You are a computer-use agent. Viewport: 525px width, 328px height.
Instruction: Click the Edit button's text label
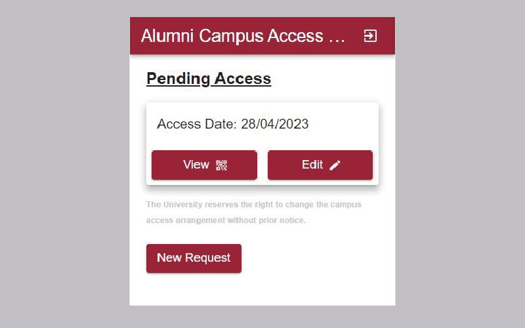(312, 165)
